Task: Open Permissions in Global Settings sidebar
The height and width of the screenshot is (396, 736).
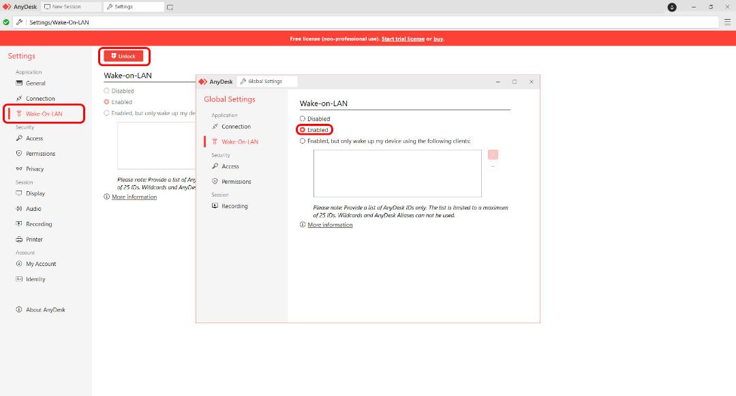Action: [x=236, y=182]
